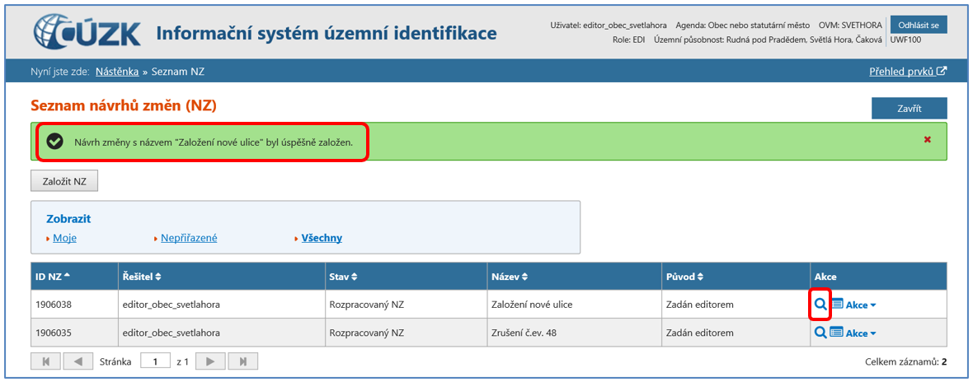Open Přehled prvků external link
The image size is (973, 382).
coord(907,72)
